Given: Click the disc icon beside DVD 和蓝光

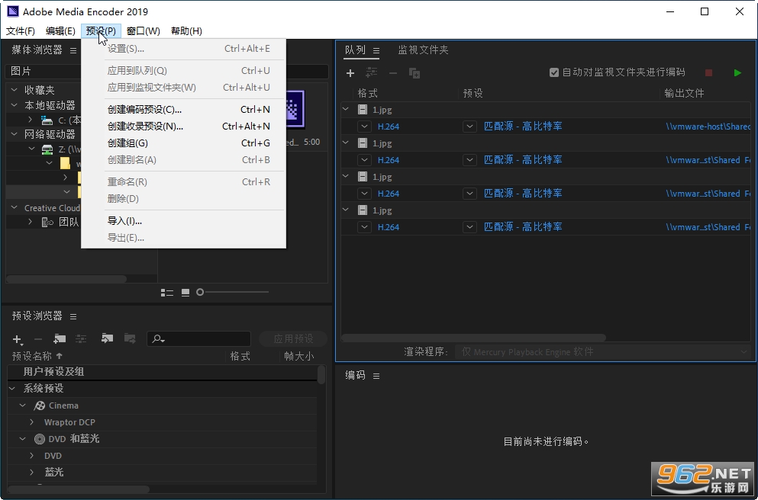Looking at the screenshot, I should click(x=39, y=439).
